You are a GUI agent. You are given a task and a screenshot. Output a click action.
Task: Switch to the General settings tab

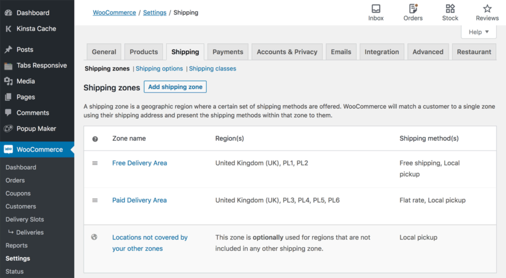click(104, 52)
